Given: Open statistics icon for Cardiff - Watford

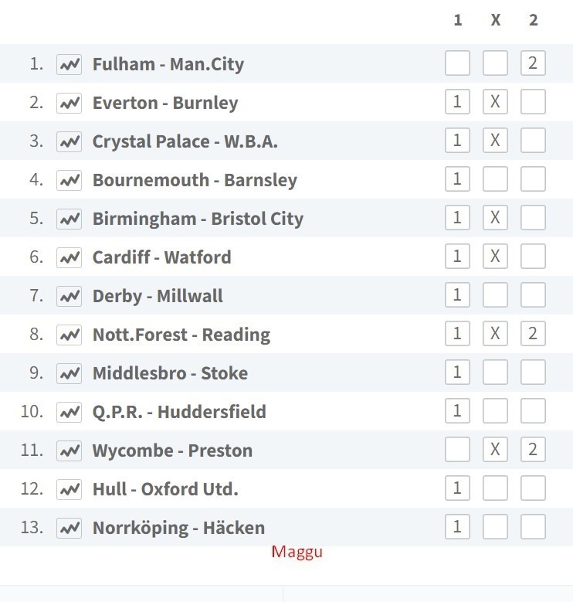Looking at the screenshot, I should click(69, 257).
